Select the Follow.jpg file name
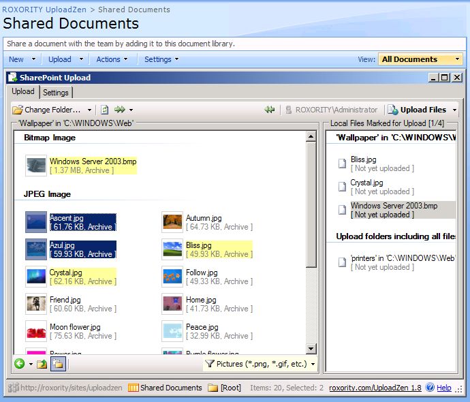The height and width of the screenshot is (402, 470). (x=202, y=273)
